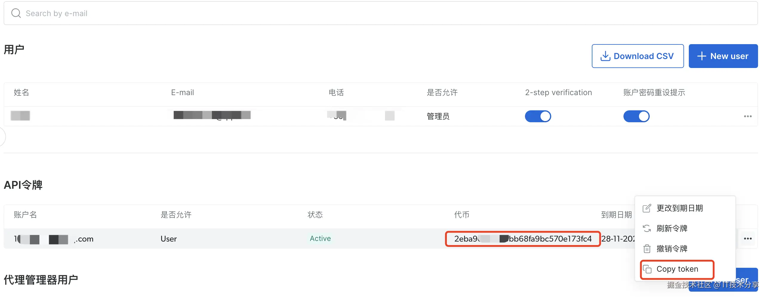
Task: Click the 姓名 column header
Action: pos(21,92)
